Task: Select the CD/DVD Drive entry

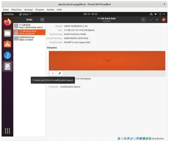Action: point(29,39)
